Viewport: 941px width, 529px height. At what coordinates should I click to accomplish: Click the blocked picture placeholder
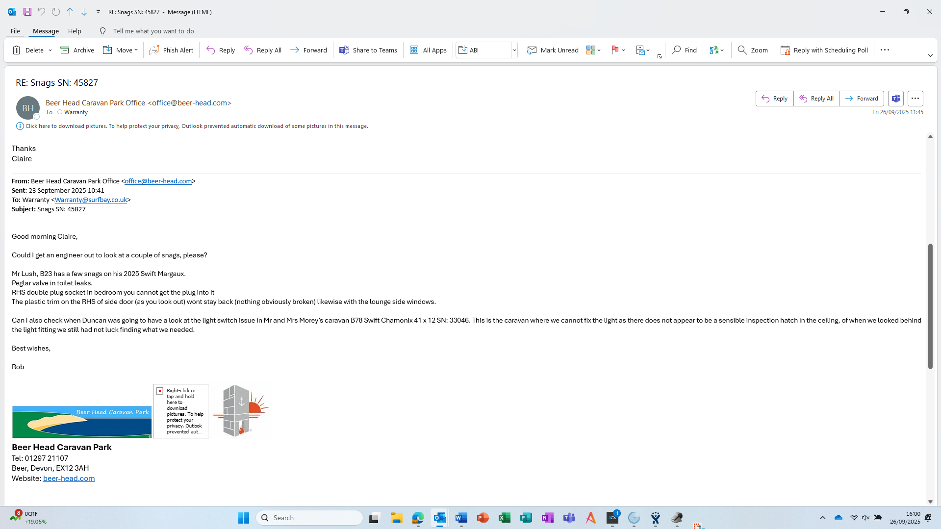[181, 411]
